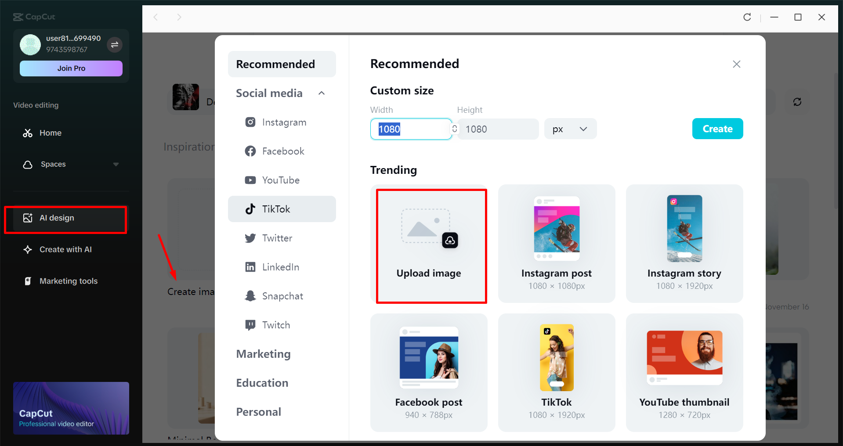The width and height of the screenshot is (843, 446).
Task: Open the px unit dropdown
Action: [570, 129]
